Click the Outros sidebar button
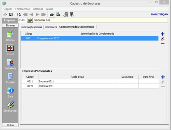 click(10, 125)
